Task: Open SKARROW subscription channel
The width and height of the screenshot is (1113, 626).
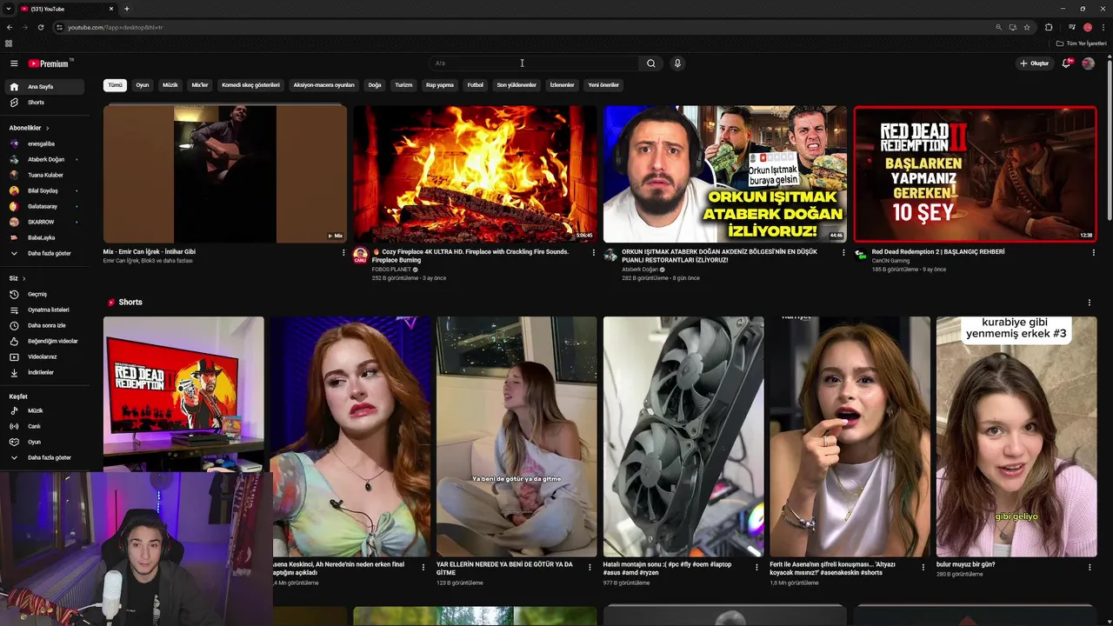Action: pyautogui.click(x=46, y=222)
